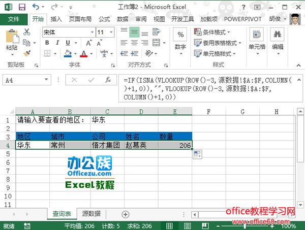Toggle middle vertical alignment
Image resolution: width=305 pixels, height=230 pixels.
point(134,32)
